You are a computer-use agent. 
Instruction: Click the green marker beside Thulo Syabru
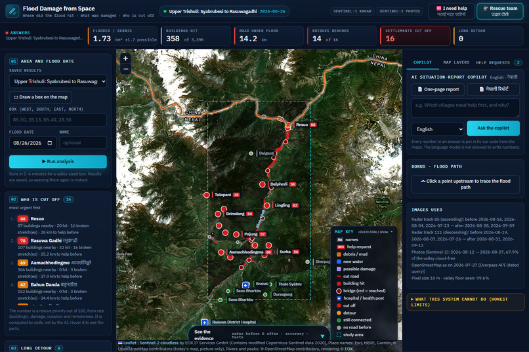click(x=270, y=284)
